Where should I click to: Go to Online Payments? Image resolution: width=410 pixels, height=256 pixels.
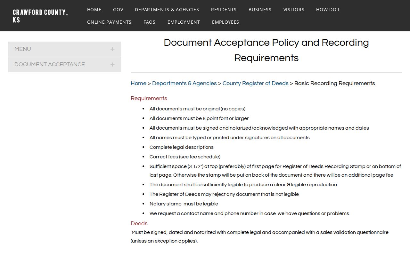[109, 22]
